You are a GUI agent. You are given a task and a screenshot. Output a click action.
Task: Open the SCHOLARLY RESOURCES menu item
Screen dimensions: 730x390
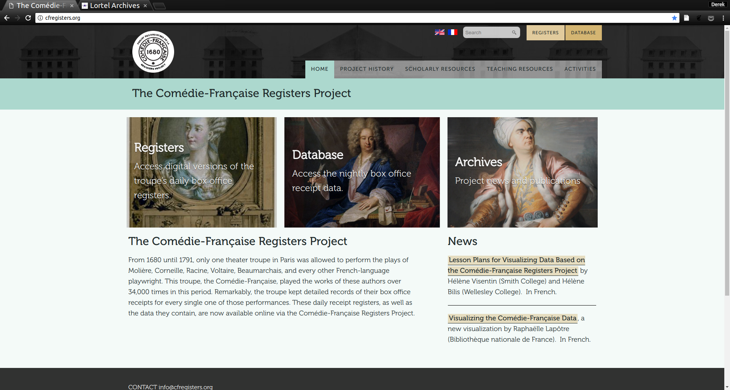440,69
